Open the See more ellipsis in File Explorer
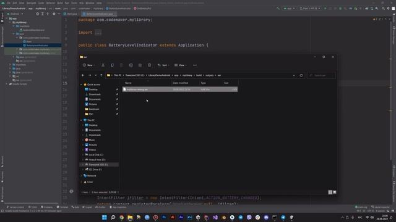This screenshot has width=396, height=222. pyautogui.click(x=195, y=65)
